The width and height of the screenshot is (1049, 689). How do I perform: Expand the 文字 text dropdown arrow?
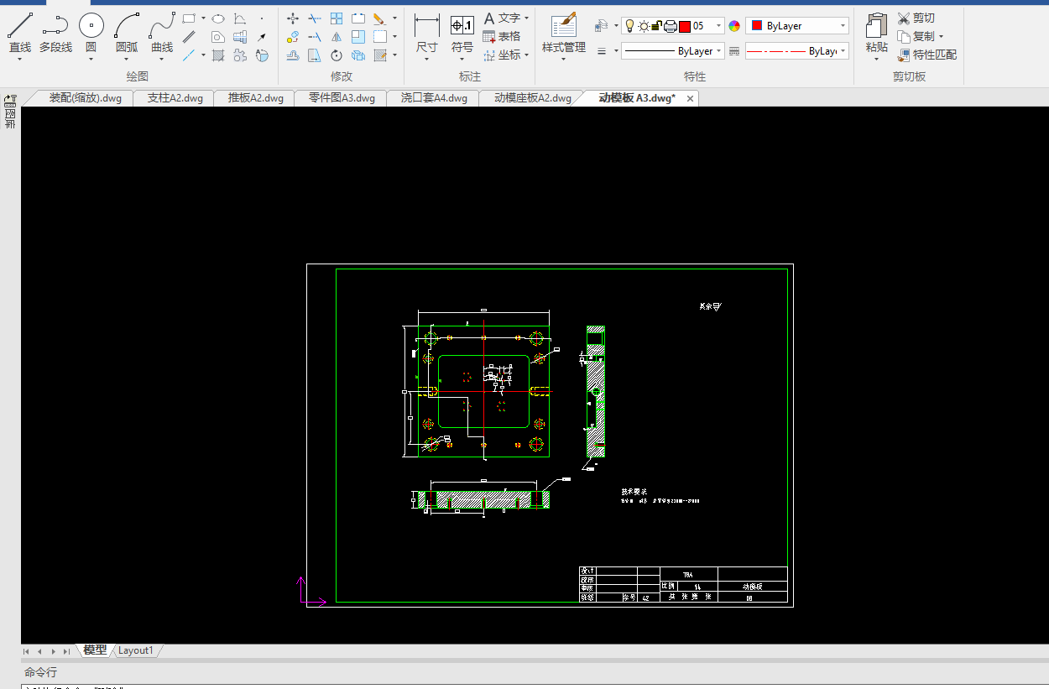pyautogui.click(x=526, y=18)
